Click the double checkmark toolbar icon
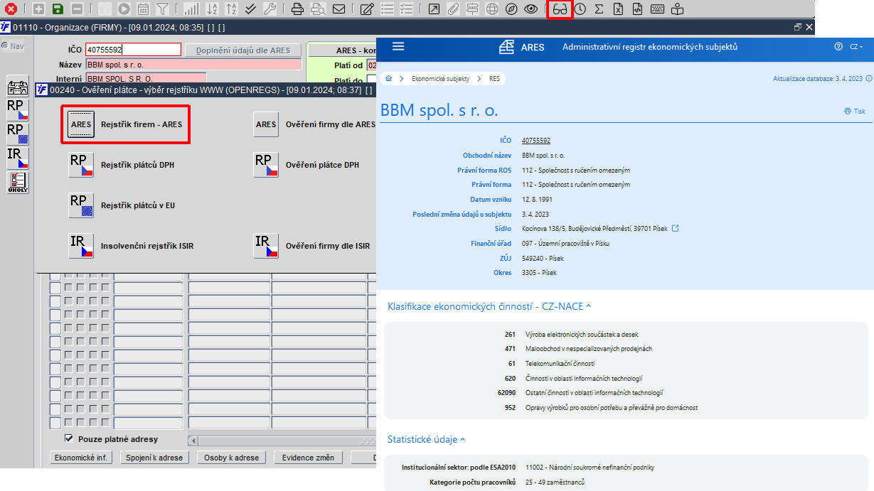The height and width of the screenshot is (491, 874). [x=250, y=9]
